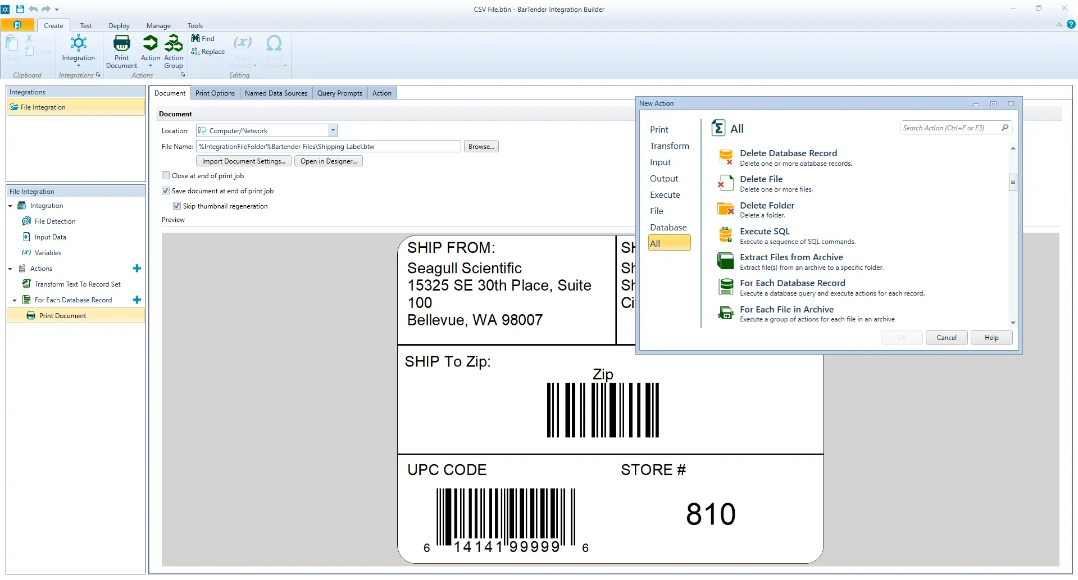Click the search magnifier in New Action
The width and height of the screenshot is (1078, 580).
tap(1005, 128)
